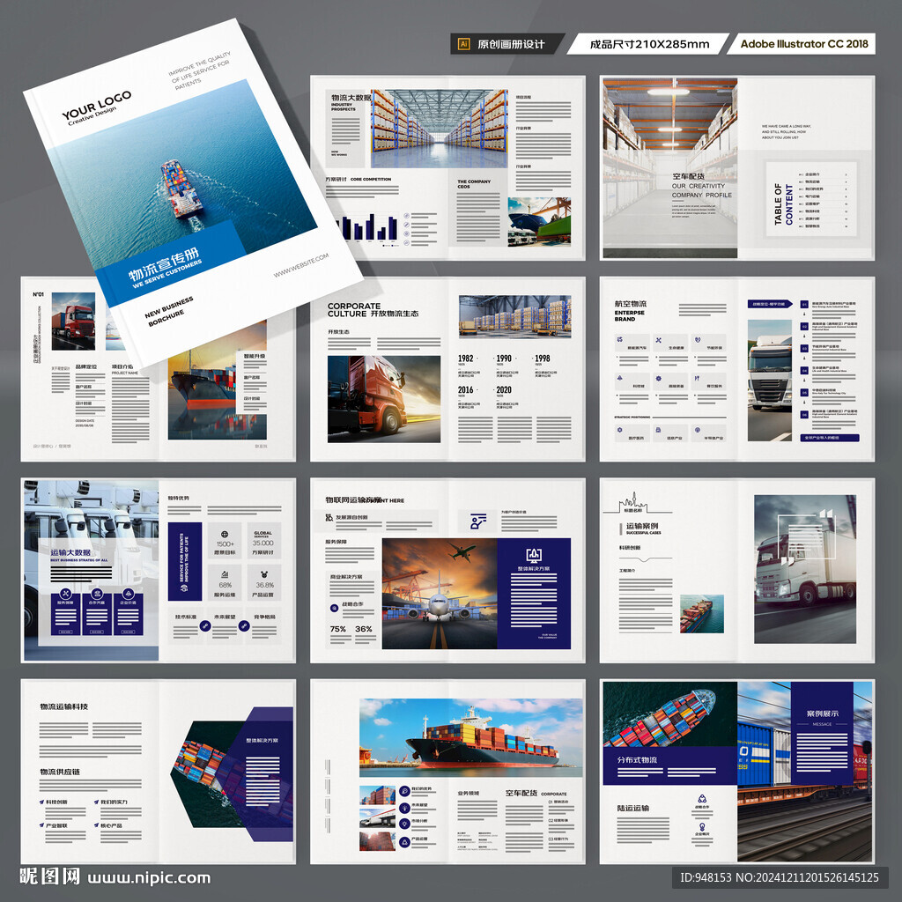The image size is (902, 902).
Task: Click the headset icon in the SERVICE FOR PATIENTS box
Action: point(185,587)
